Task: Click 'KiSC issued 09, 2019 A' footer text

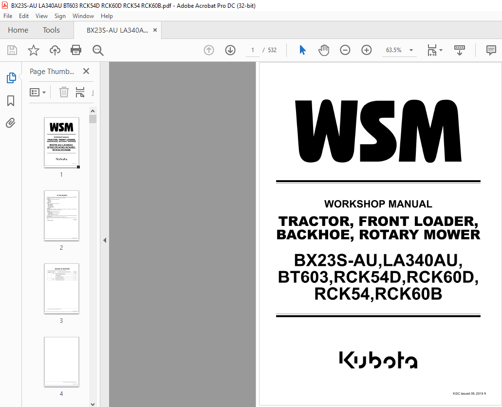Action: tap(469, 393)
